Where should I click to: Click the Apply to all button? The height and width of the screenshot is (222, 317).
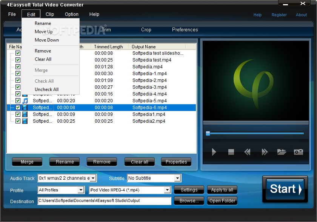[222, 190]
